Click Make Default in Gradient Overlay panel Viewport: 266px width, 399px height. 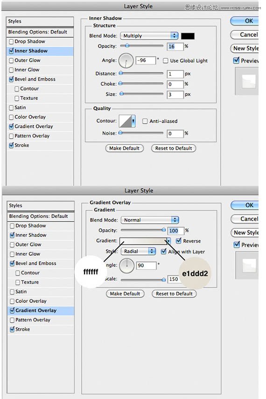click(125, 294)
